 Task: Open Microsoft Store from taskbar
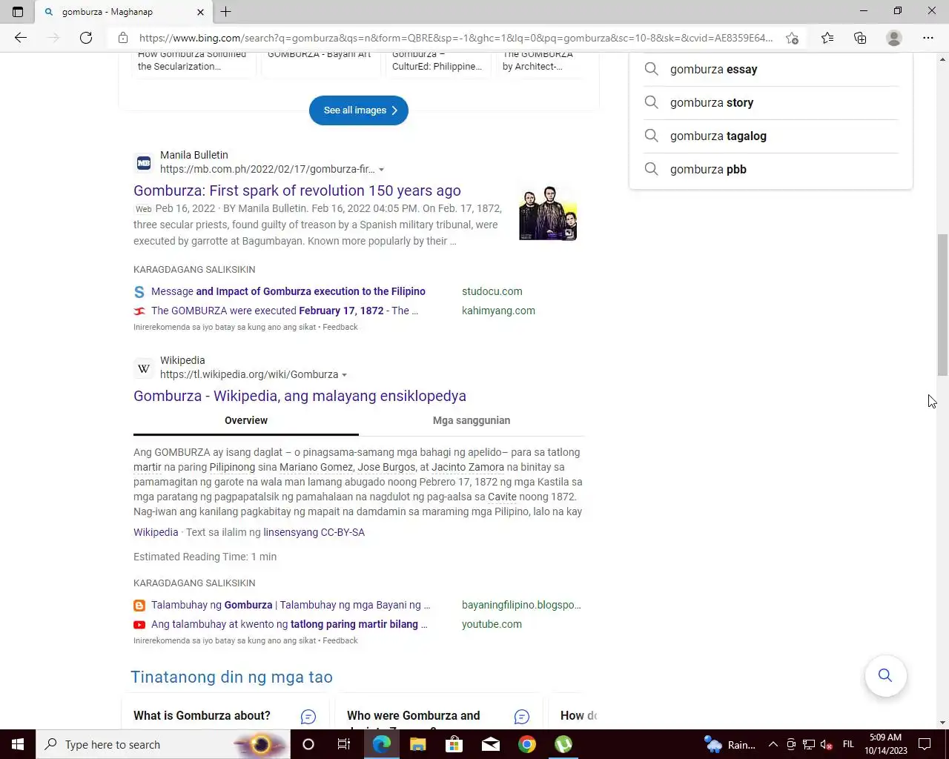[454, 744]
